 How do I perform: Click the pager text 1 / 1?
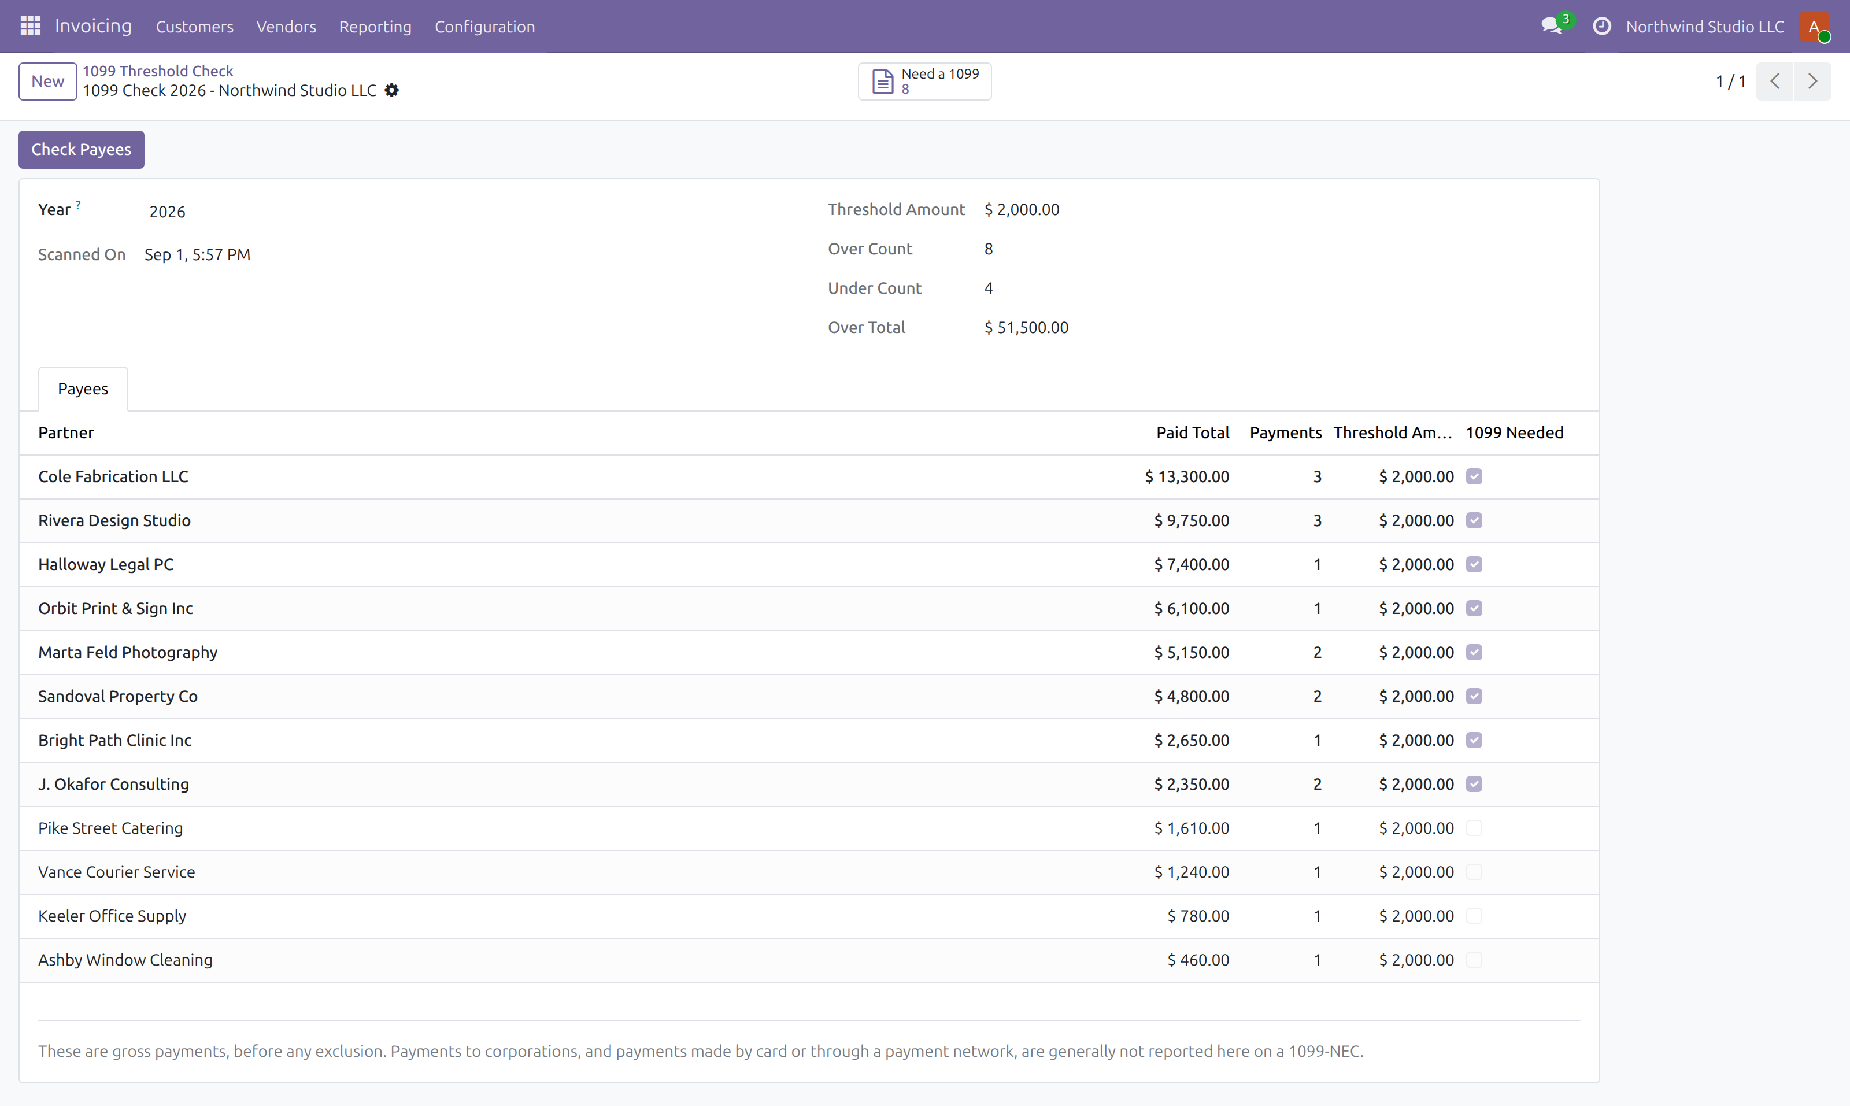click(x=1730, y=82)
